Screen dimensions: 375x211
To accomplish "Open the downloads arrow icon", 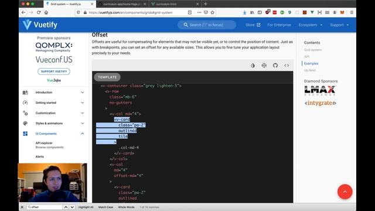I will point(244,12).
